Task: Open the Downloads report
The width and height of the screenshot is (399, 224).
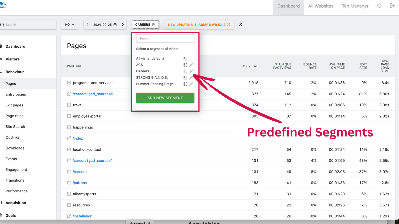Action: point(15,148)
